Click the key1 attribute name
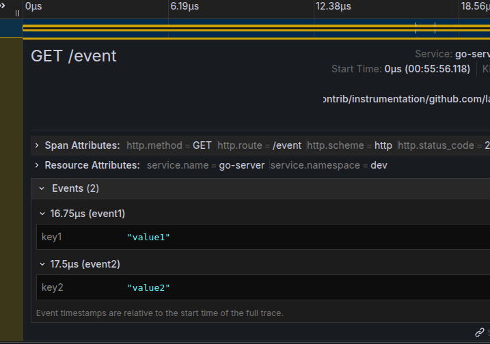 tap(52, 237)
